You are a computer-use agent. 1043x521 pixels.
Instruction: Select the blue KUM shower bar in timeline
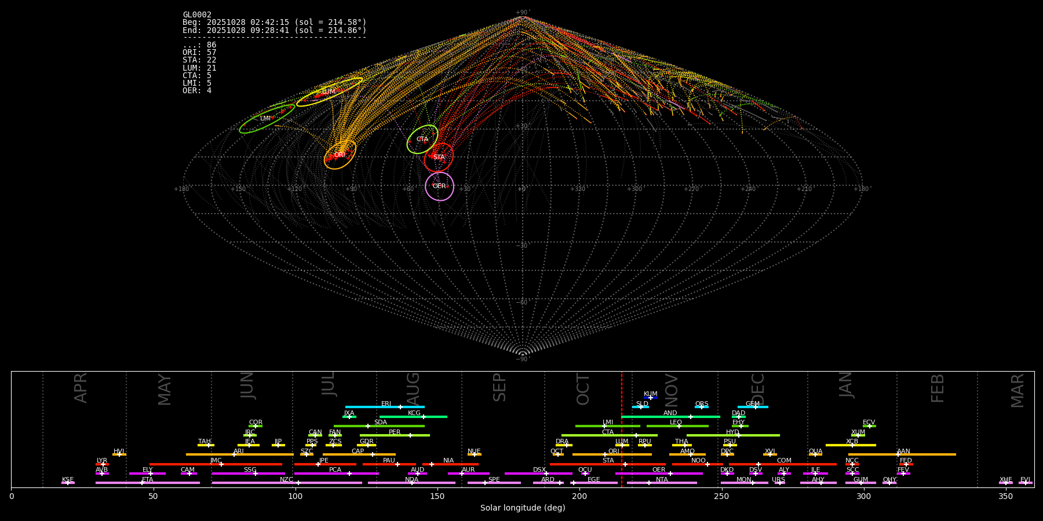(651, 398)
